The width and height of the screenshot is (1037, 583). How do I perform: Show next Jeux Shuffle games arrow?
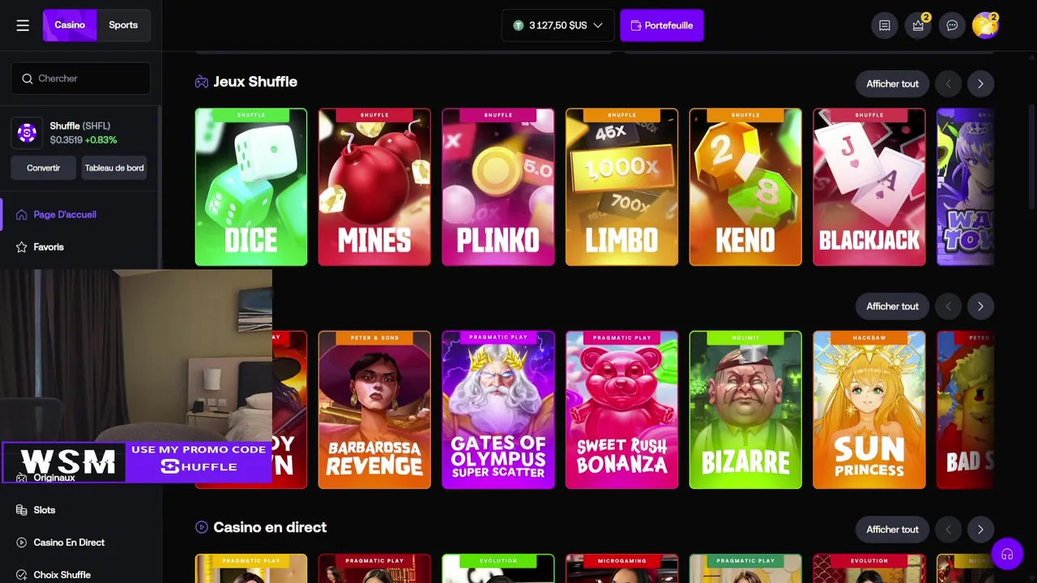click(x=980, y=83)
